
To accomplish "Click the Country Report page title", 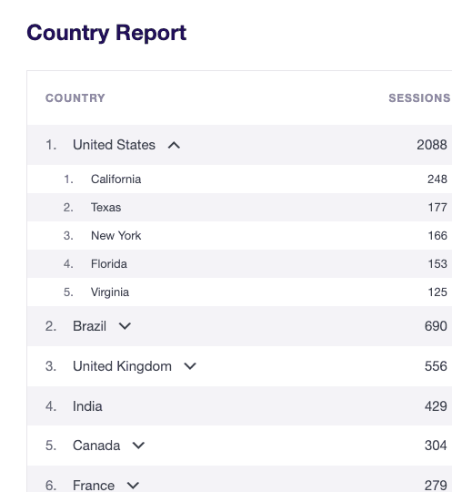I will tap(106, 33).
